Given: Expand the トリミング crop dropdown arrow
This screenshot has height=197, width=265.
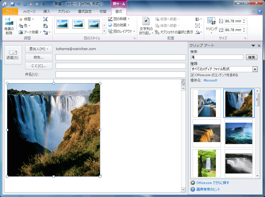Looking at the screenshot, I should 211,33.
